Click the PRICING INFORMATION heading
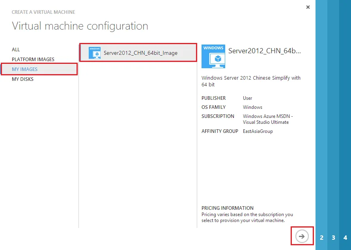The height and width of the screenshot is (250, 351). (228, 208)
